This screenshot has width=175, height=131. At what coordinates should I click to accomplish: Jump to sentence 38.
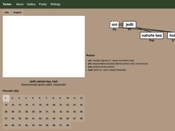pos(13,118)
